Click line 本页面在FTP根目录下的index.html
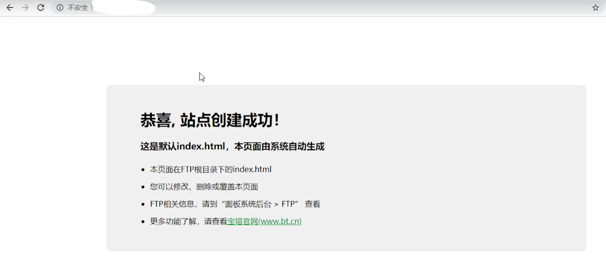The image size is (606, 273). click(x=211, y=169)
